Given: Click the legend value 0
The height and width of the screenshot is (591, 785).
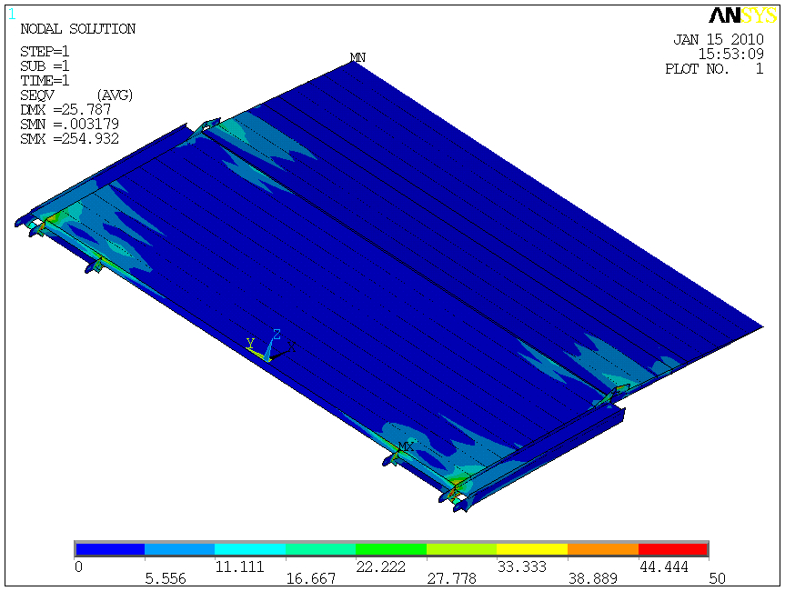Looking at the screenshot, I should [x=78, y=567].
